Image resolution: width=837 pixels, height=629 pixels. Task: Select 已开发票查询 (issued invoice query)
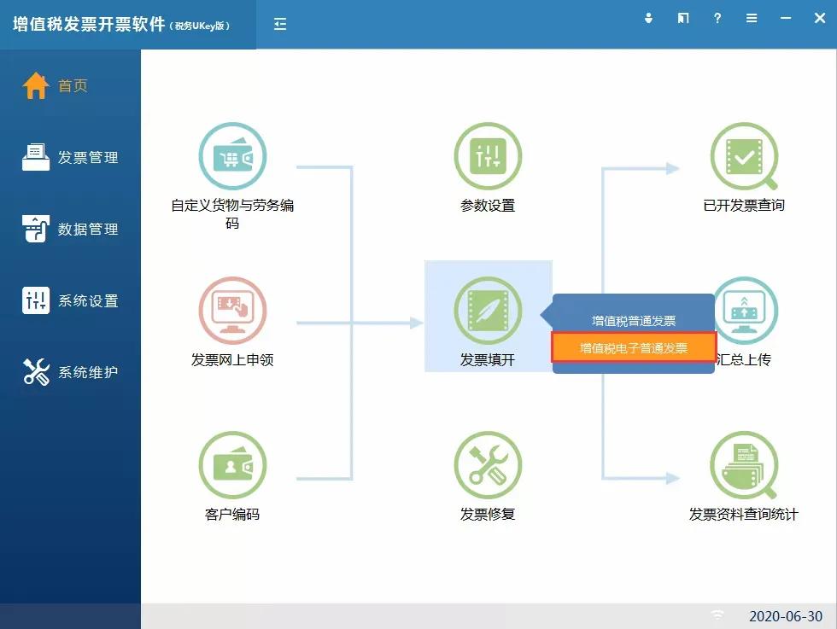[x=744, y=157]
